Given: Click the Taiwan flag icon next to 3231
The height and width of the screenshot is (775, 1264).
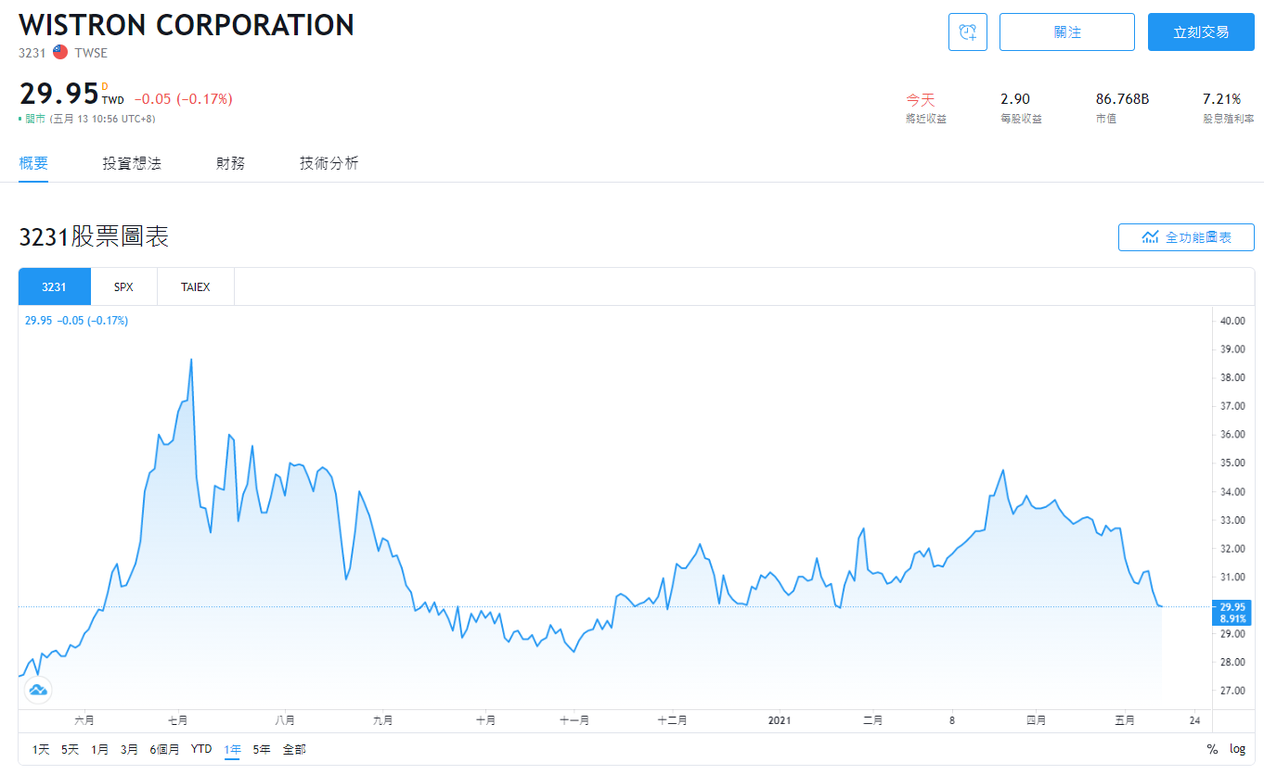Looking at the screenshot, I should tap(60, 53).
